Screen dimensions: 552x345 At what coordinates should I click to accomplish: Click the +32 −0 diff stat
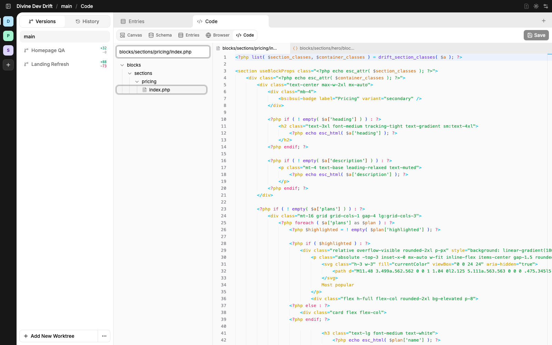tap(103, 50)
